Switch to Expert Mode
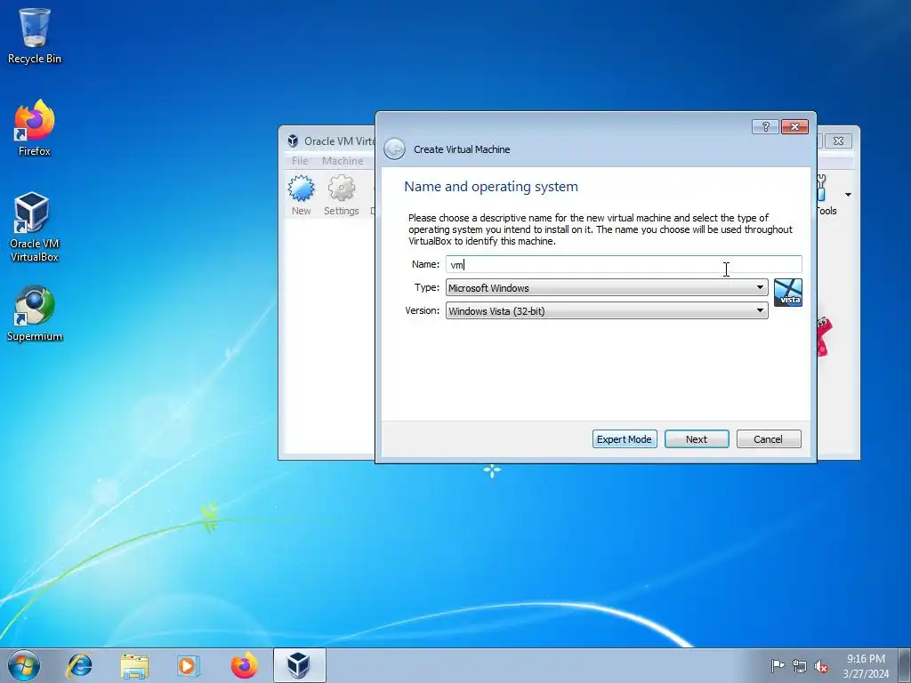The image size is (911, 683). click(x=625, y=439)
